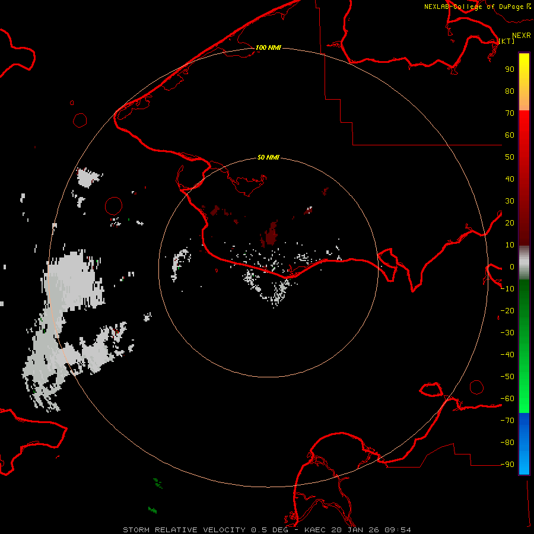Click the positive 20 scale value
Viewport: 534px width, 534px height.
point(510,223)
